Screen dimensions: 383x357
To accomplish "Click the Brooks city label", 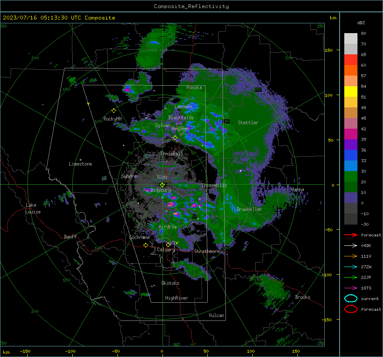I will tap(303, 297).
